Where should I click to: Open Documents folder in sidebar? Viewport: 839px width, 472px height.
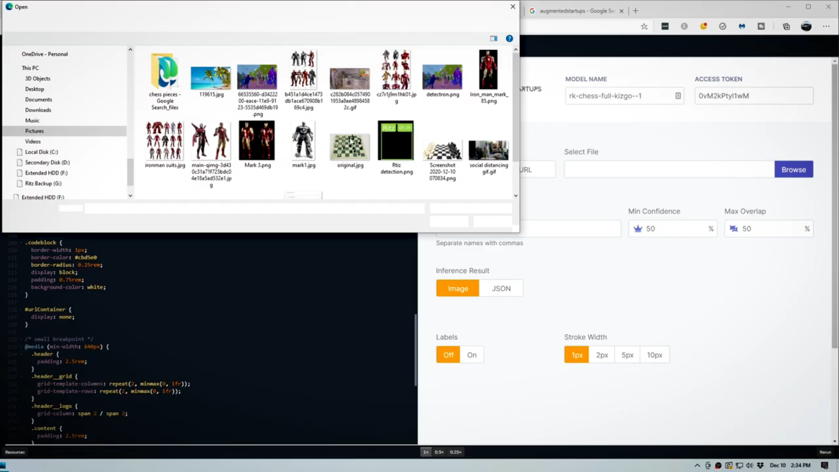(38, 100)
